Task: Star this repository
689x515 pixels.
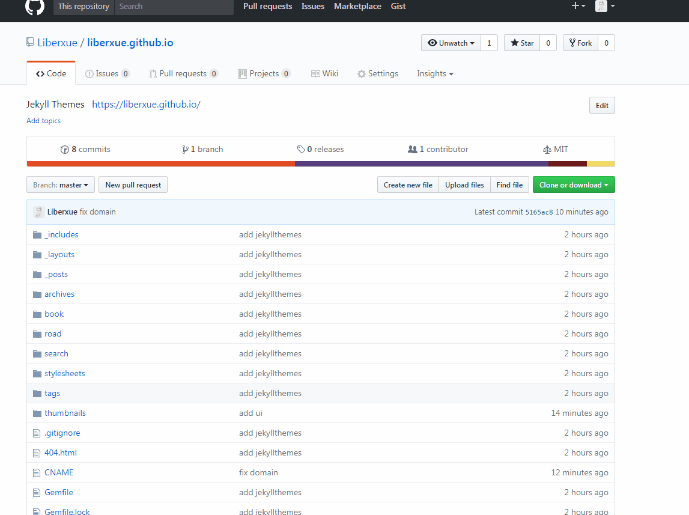Action: tap(522, 43)
